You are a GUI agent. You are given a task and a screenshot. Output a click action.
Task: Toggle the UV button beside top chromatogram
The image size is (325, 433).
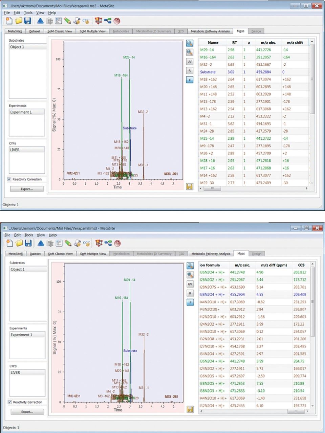[190, 62]
